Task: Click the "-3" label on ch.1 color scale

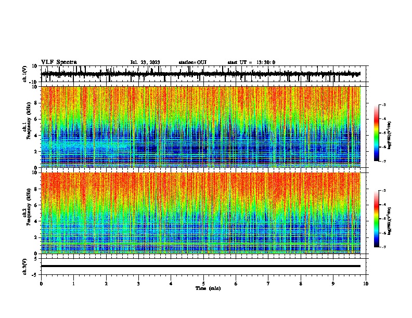Action: (x=384, y=104)
